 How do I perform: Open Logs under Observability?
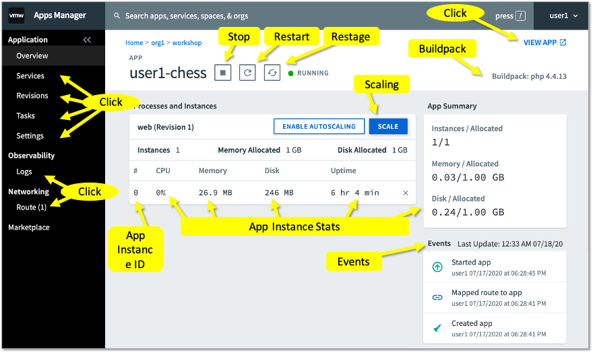(24, 172)
